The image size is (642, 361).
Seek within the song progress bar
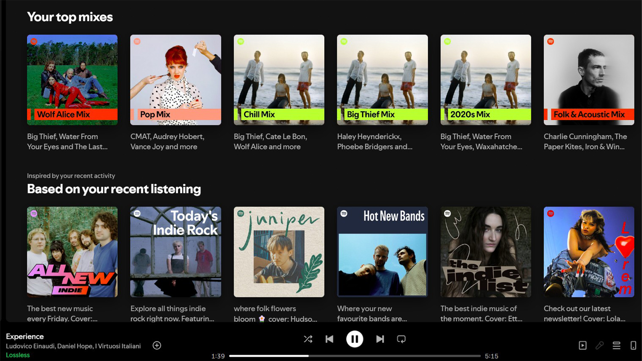(354, 356)
